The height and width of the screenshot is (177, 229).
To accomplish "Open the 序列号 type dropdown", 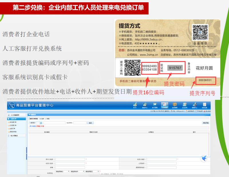I will (x=35, y=123).
